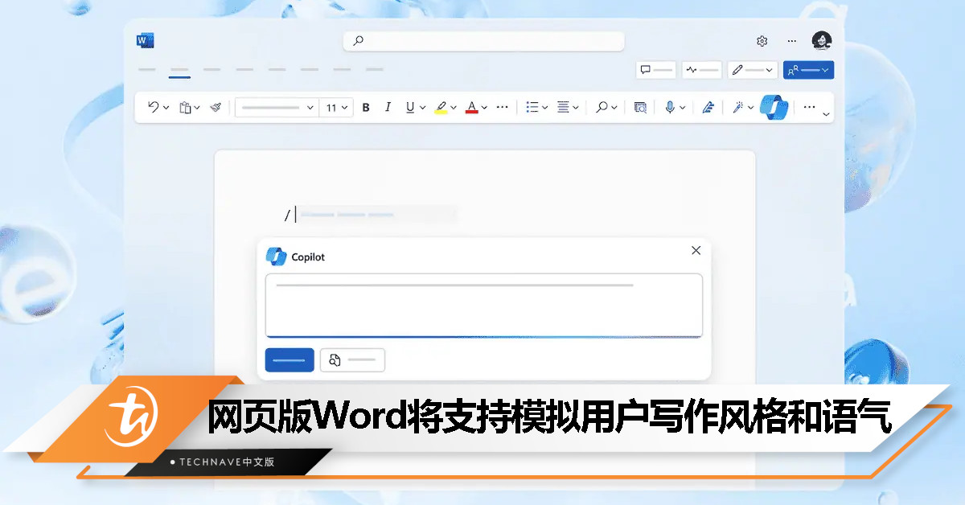Open the Editing mode pencil dropdown
This screenshot has height=505, width=965.
(x=753, y=70)
